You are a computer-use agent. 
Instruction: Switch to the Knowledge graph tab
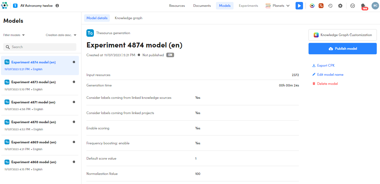[x=128, y=18]
